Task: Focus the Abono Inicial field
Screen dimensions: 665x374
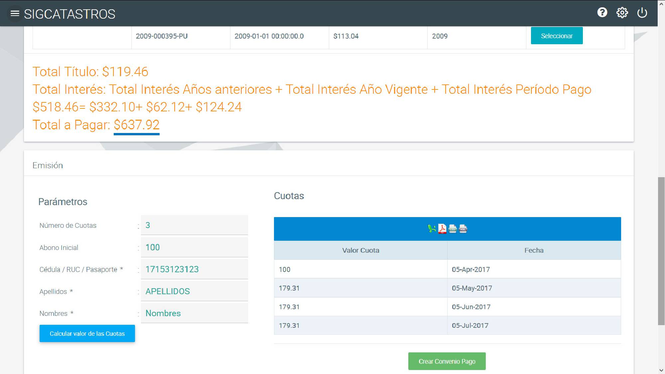Action: (195, 247)
